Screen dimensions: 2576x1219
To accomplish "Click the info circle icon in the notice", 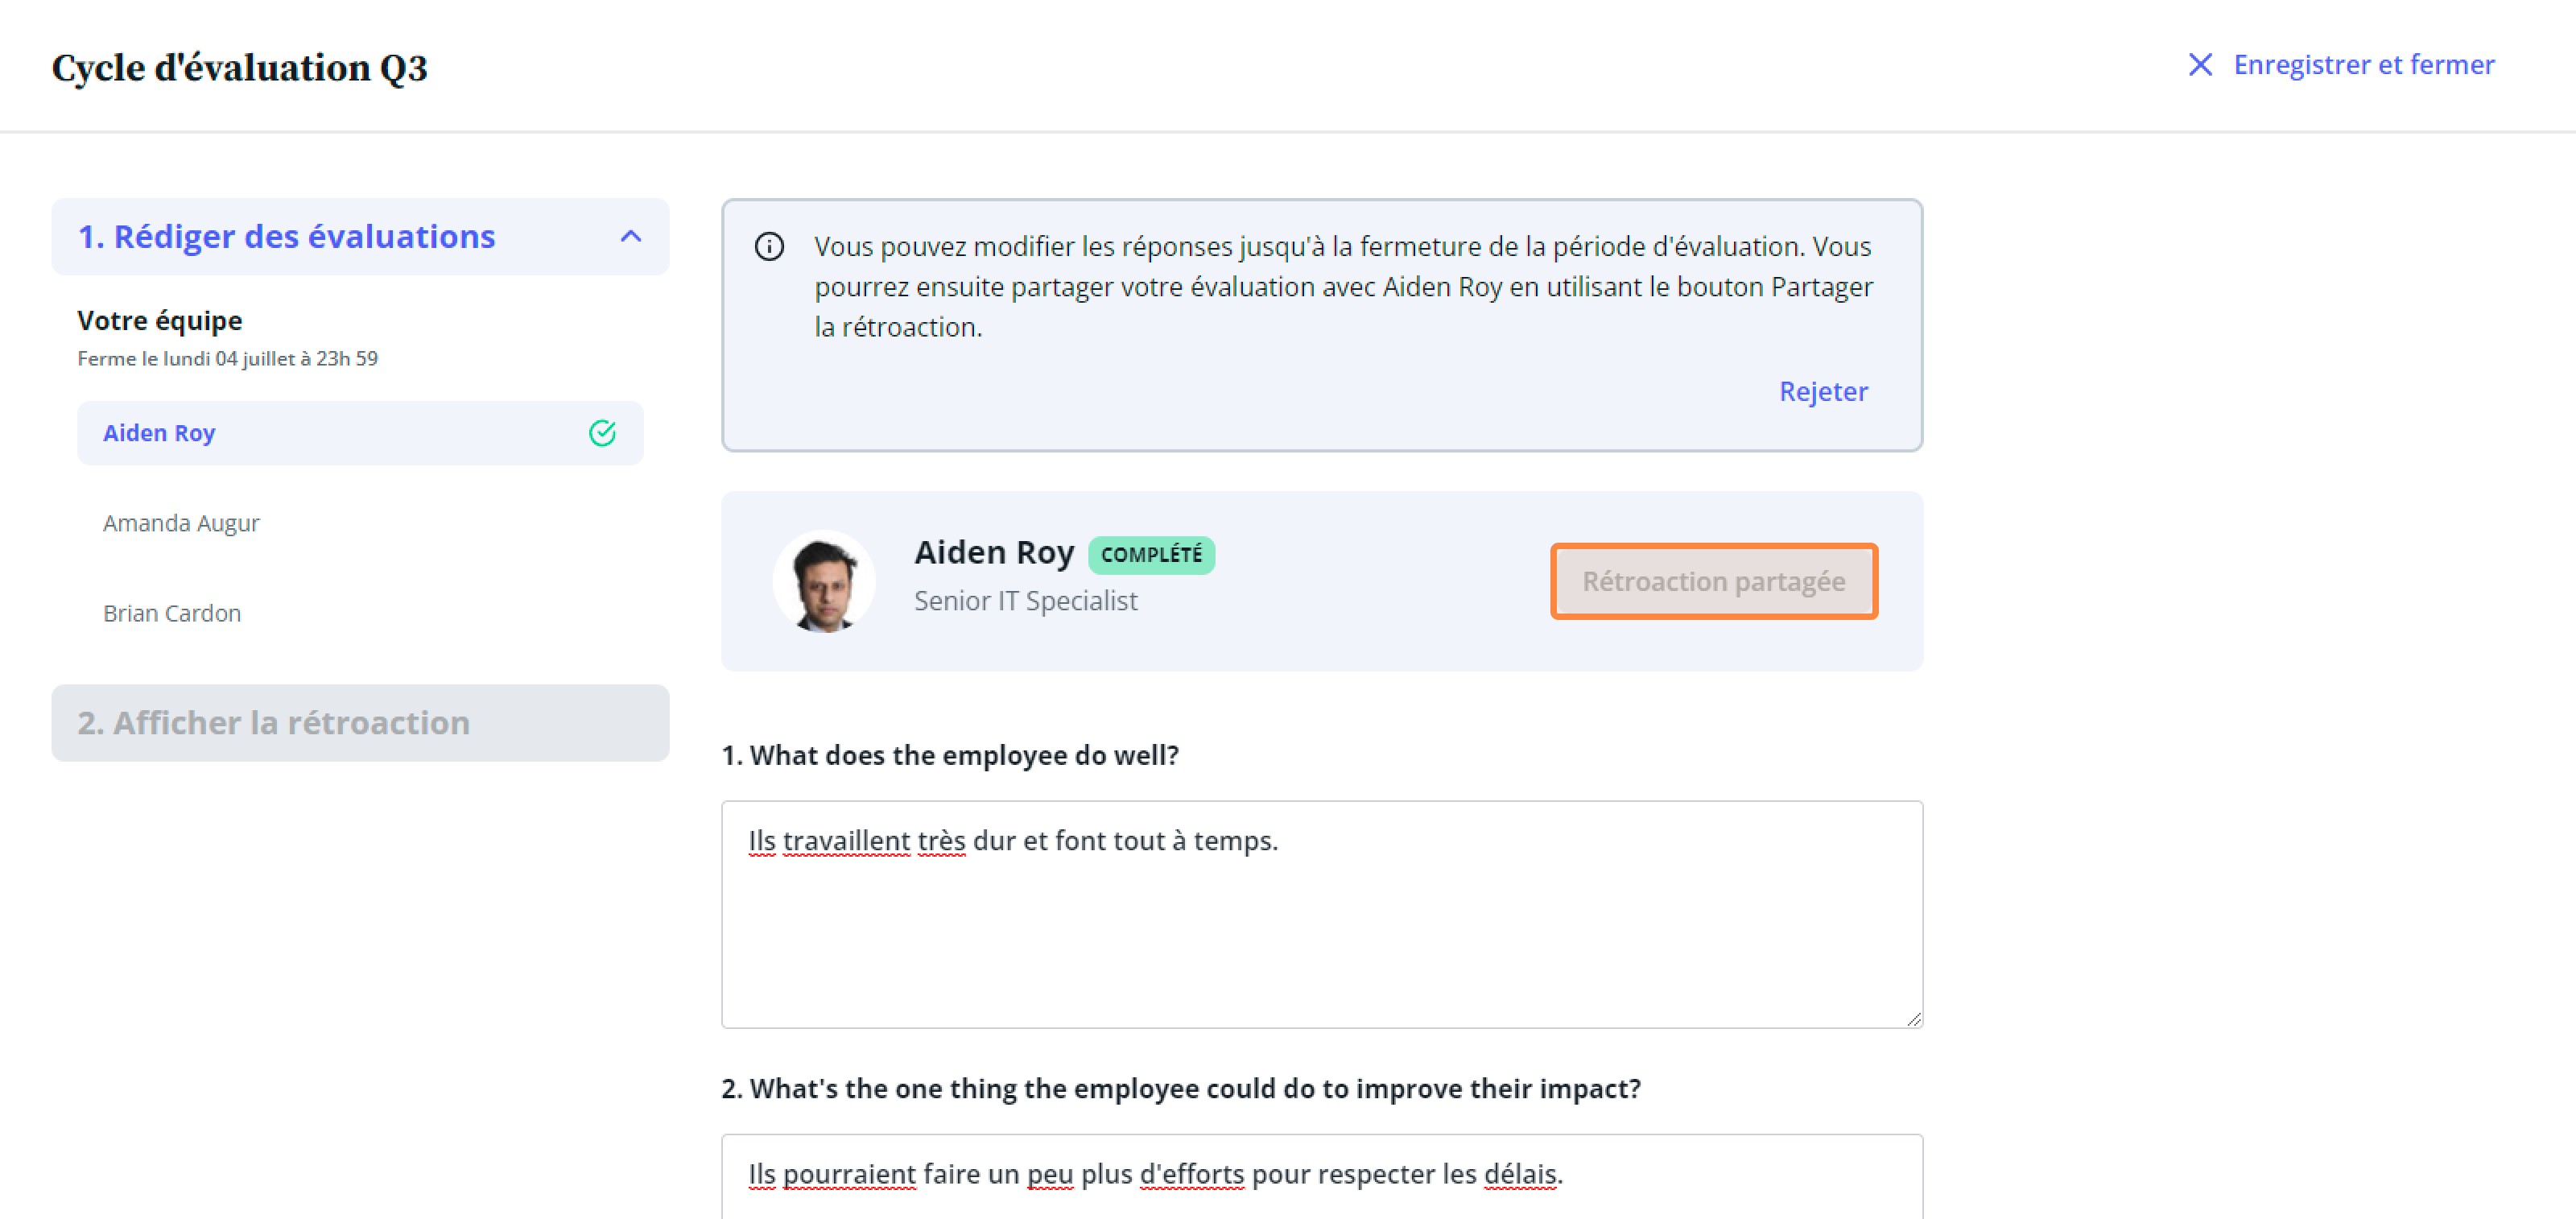I will click(x=769, y=246).
